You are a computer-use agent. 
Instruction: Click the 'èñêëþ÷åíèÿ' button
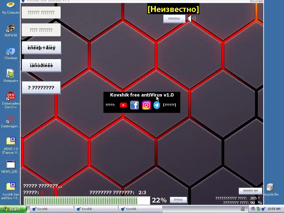pyautogui.click(x=42, y=48)
